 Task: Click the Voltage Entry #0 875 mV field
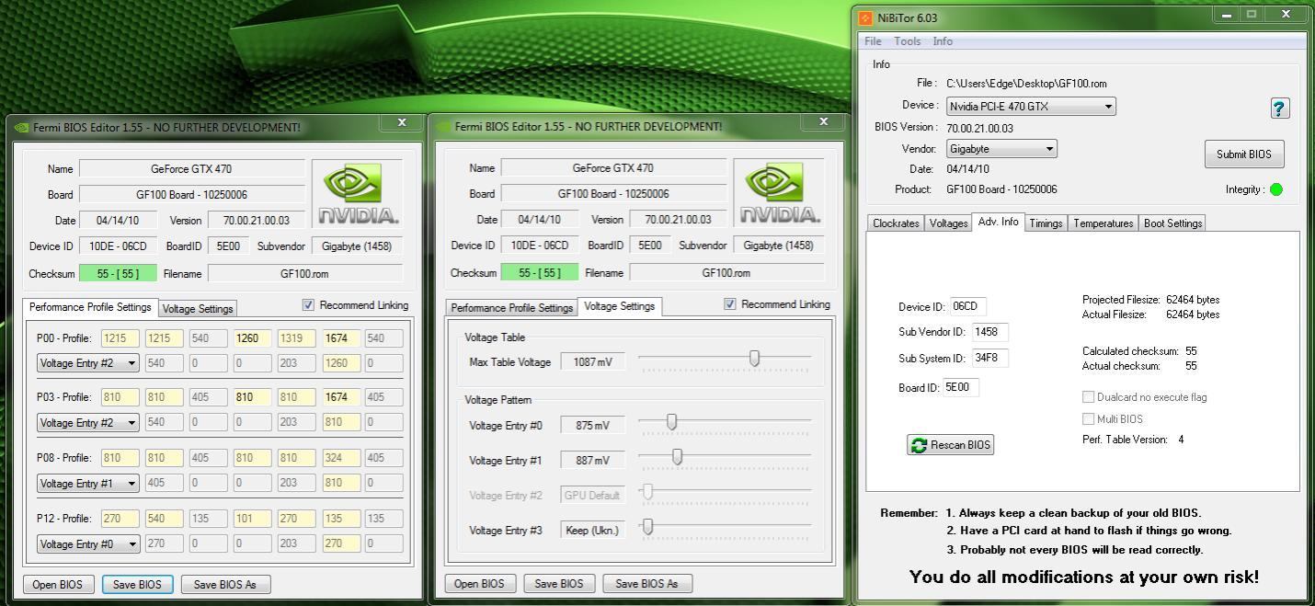(593, 426)
